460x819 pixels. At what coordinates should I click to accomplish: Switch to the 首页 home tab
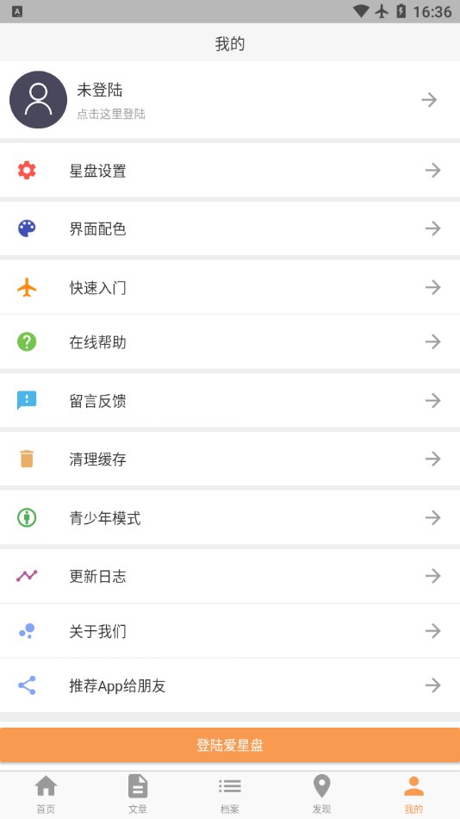[46, 795]
